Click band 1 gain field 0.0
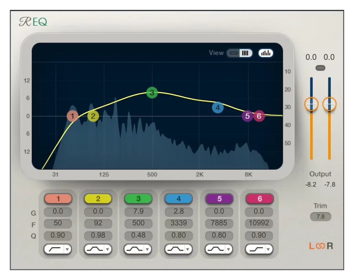This screenshot has height=280, width=354. (x=58, y=211)
